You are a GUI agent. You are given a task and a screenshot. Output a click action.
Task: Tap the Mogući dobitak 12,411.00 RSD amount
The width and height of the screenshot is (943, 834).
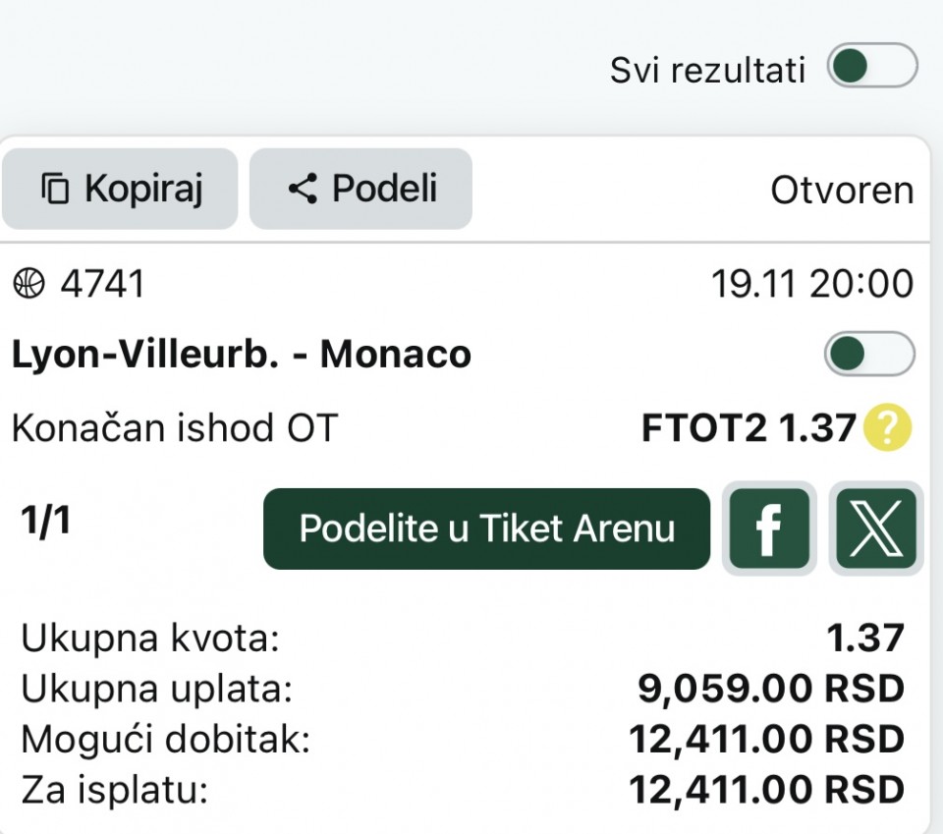click(x=766, y=740)
